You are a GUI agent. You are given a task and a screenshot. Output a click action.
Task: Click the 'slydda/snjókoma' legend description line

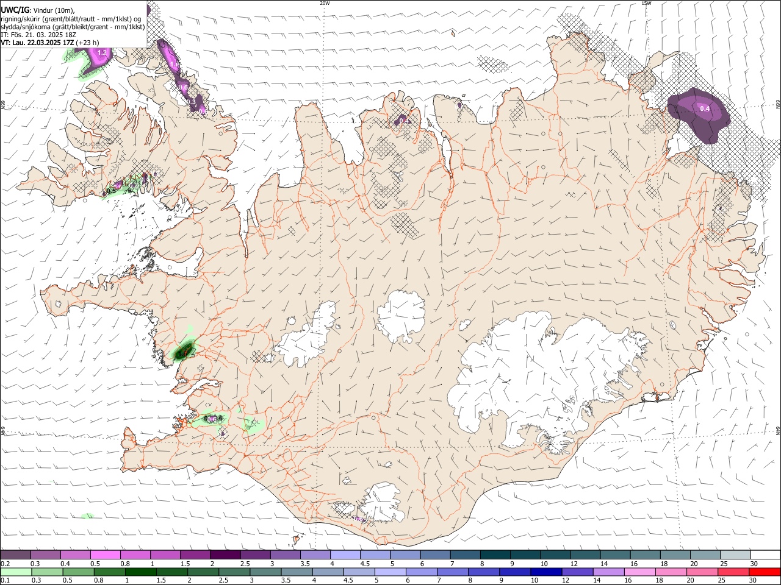click(73, 26)
